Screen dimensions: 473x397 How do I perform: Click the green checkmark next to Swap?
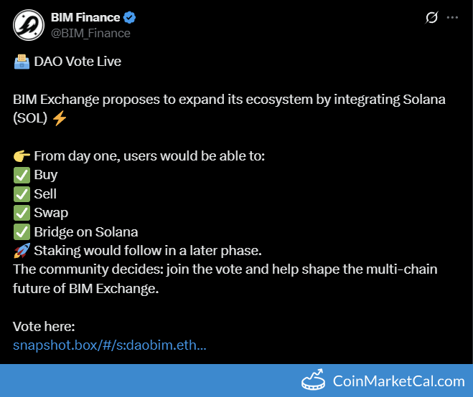22,213
